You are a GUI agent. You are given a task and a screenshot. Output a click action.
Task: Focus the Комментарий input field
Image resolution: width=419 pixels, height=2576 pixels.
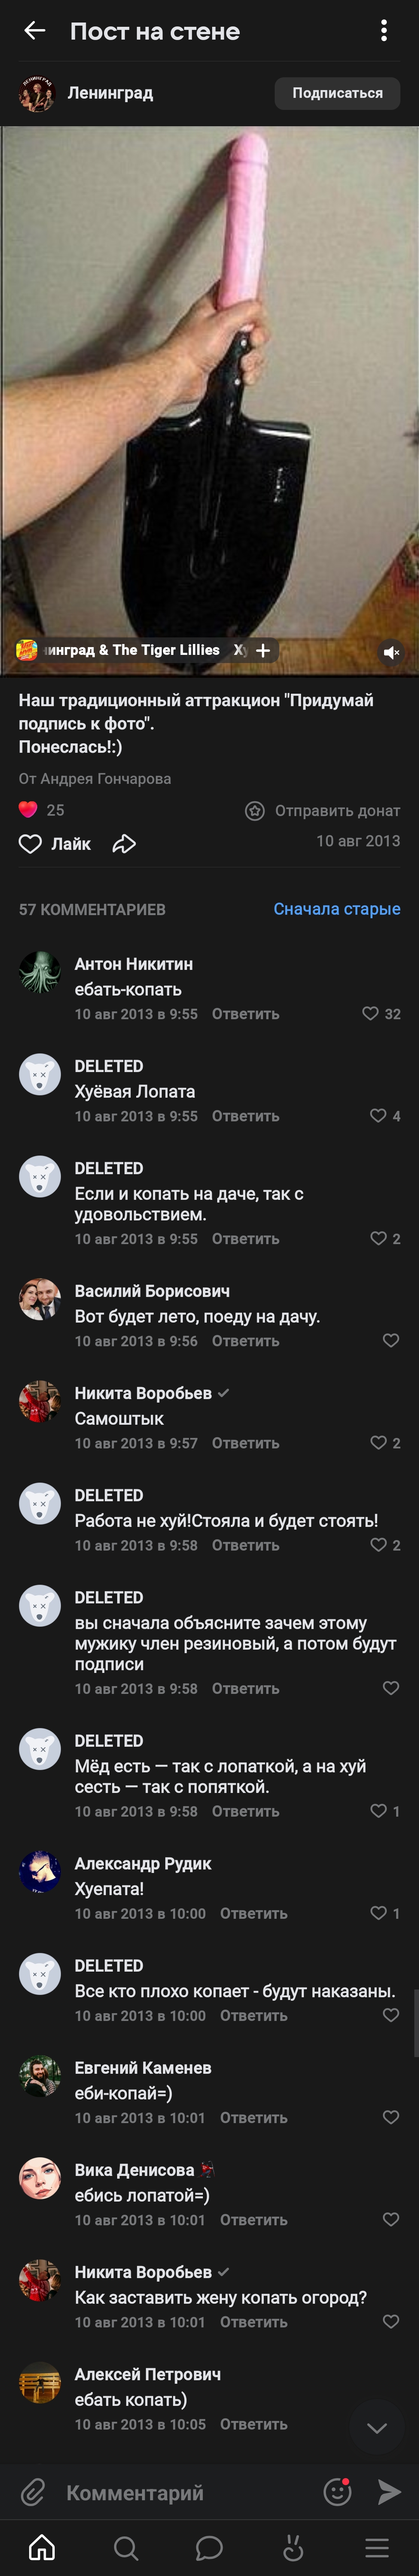point(180,2493)
